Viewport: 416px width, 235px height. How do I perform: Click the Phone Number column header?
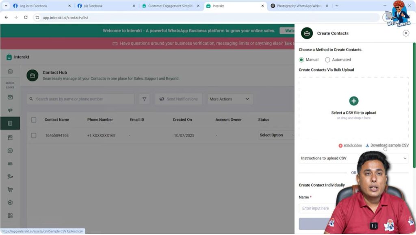[100, 120]
